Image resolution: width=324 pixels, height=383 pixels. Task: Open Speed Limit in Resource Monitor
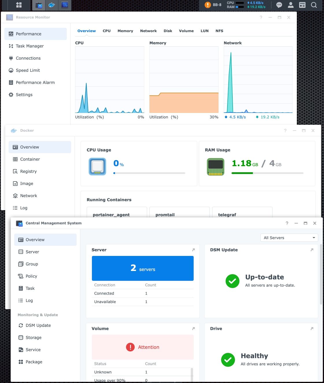(36, 70)
